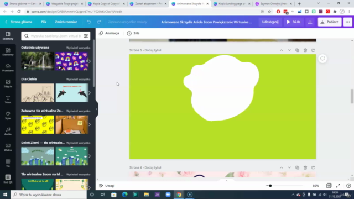Viewport: 354px width, 199px height.
Task: Add new page after Strona 5
Action: (313, 50)
